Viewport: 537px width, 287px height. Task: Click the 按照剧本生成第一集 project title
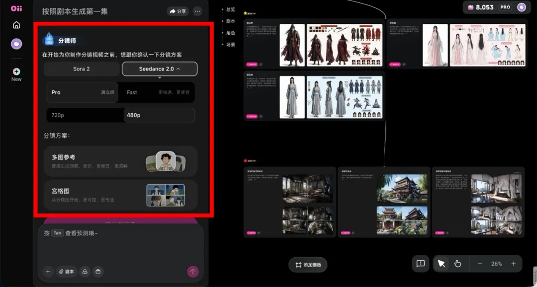coord(75,11)
